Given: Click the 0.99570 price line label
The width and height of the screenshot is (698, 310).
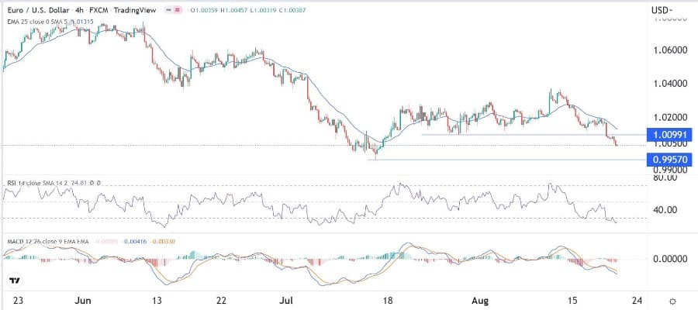Looking at the screenshot, I should click(669, 160).
